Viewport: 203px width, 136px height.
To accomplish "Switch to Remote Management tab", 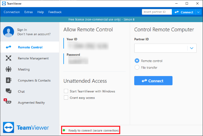I will point(30,58).
